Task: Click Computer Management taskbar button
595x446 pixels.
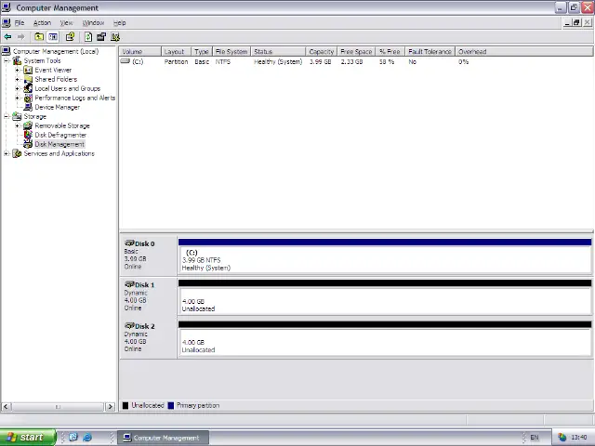Action: point(163,438)
